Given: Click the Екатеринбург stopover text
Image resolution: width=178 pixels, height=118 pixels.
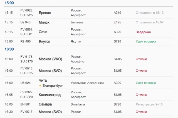Looking at the screenshot, I should click(x=53, y=86).
